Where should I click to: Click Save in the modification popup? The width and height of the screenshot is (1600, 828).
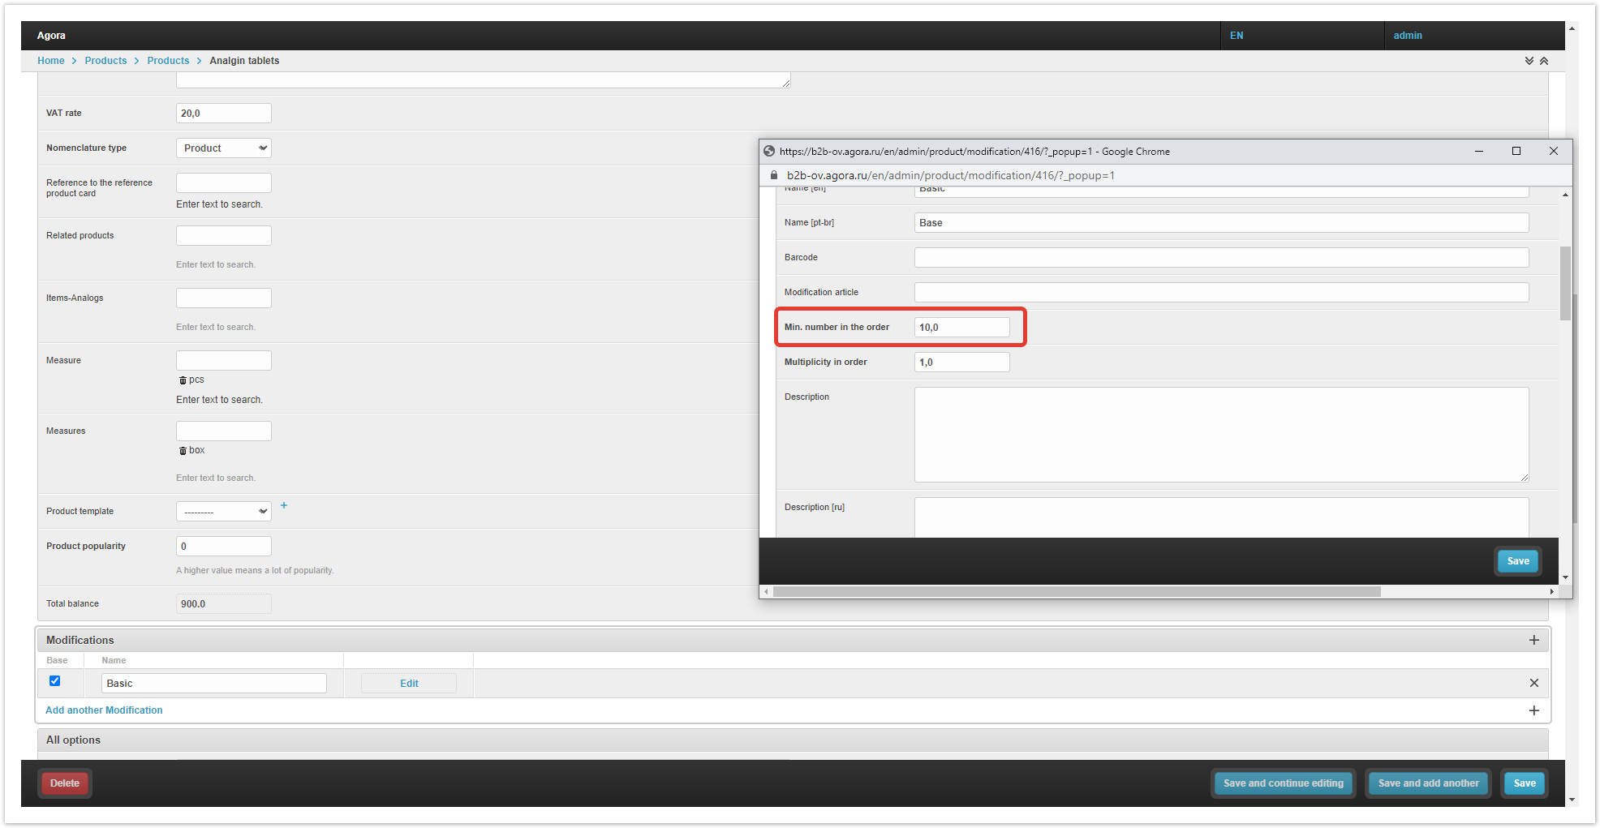[x=1517, y=561]
